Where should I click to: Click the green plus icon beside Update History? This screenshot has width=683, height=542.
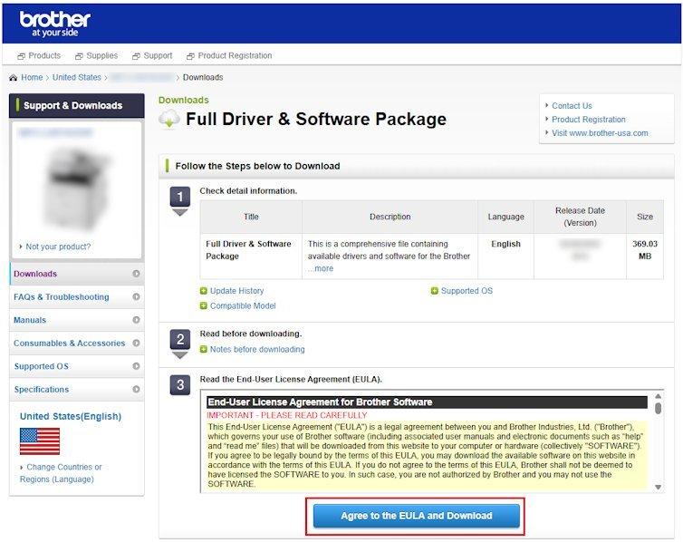click(204, 291)
